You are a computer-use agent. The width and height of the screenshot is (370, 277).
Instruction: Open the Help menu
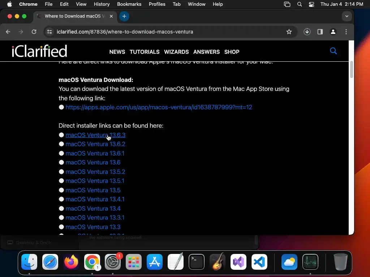click(x=218, y=4)
